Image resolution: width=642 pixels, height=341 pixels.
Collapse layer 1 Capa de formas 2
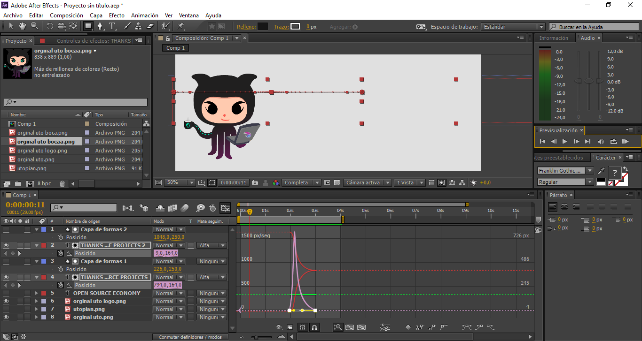click(x=36, y=229)
